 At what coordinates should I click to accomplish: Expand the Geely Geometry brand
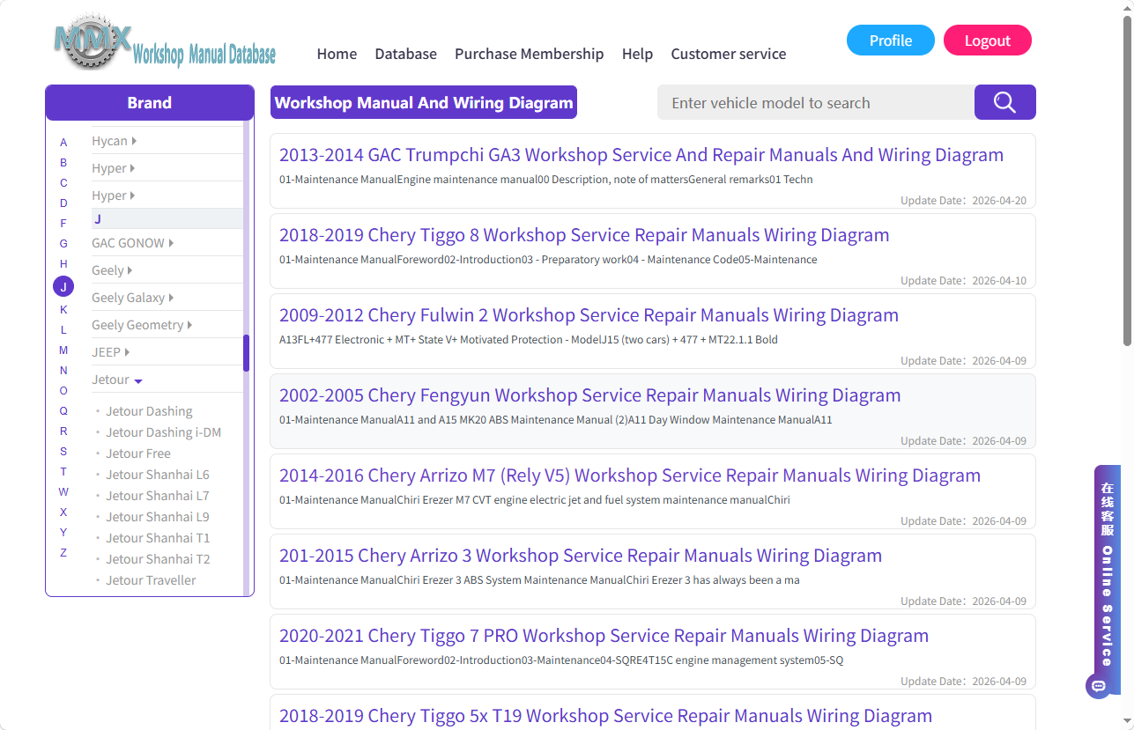point(142,325)
